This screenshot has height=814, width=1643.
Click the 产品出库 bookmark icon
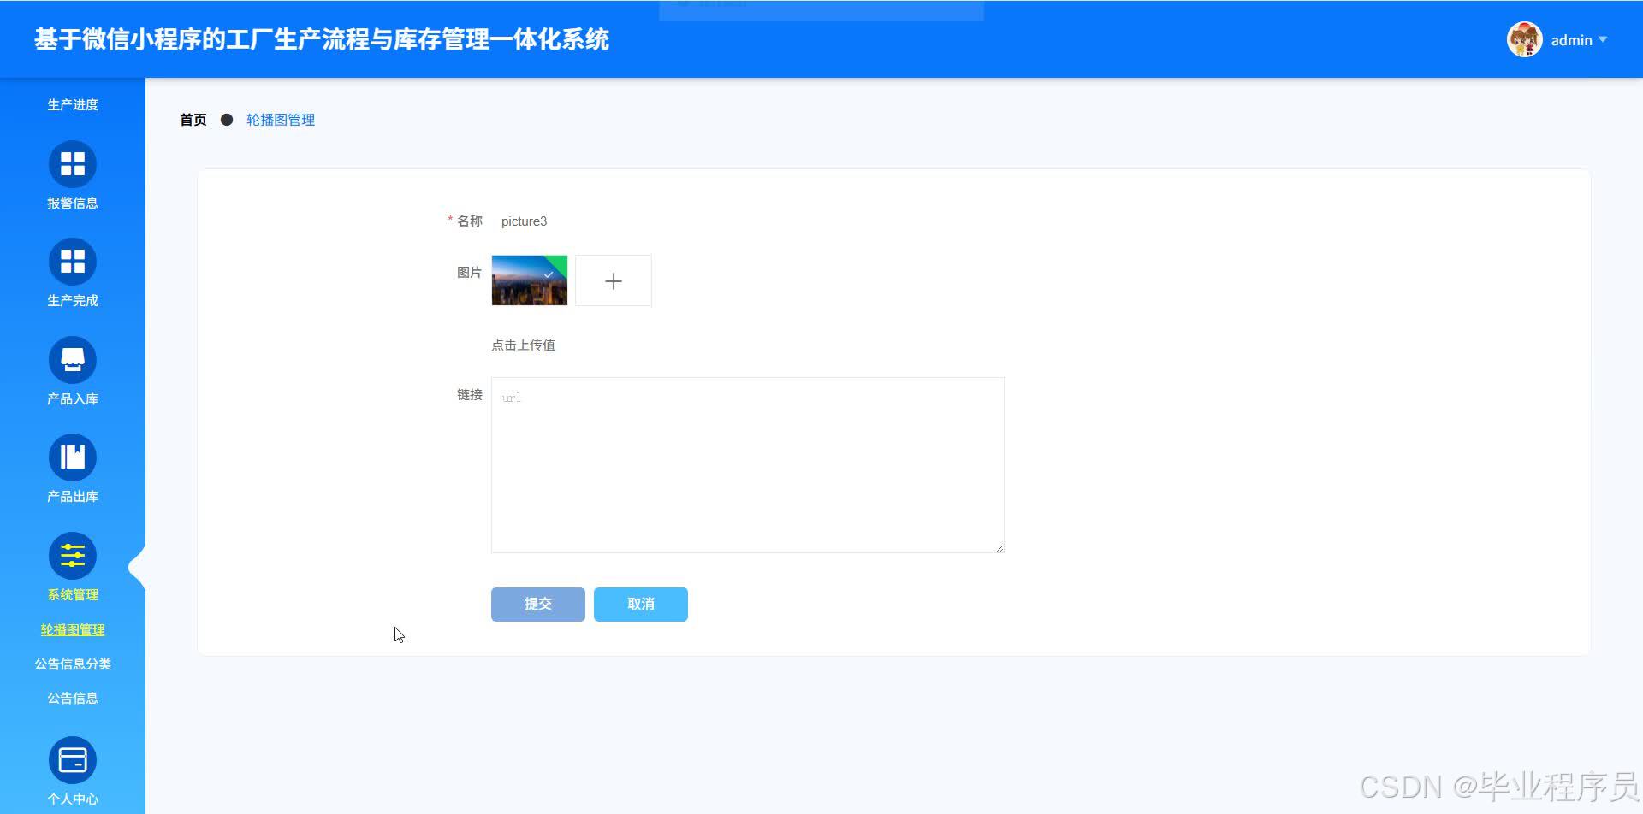pyautogui.click(x=73, y=457)
